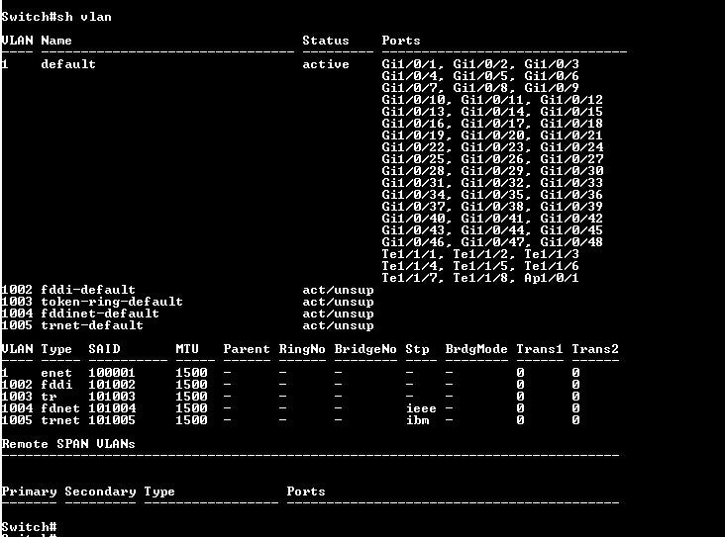Click SAID value '101005'
Screen dimensions: 725x537
[112, 420]
